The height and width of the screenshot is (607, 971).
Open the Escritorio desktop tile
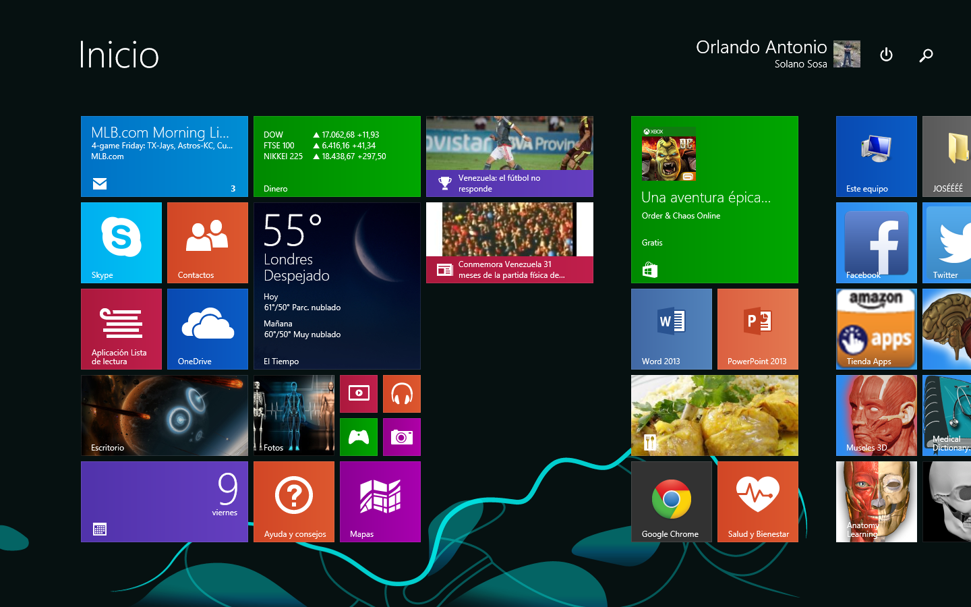point(165,415)
